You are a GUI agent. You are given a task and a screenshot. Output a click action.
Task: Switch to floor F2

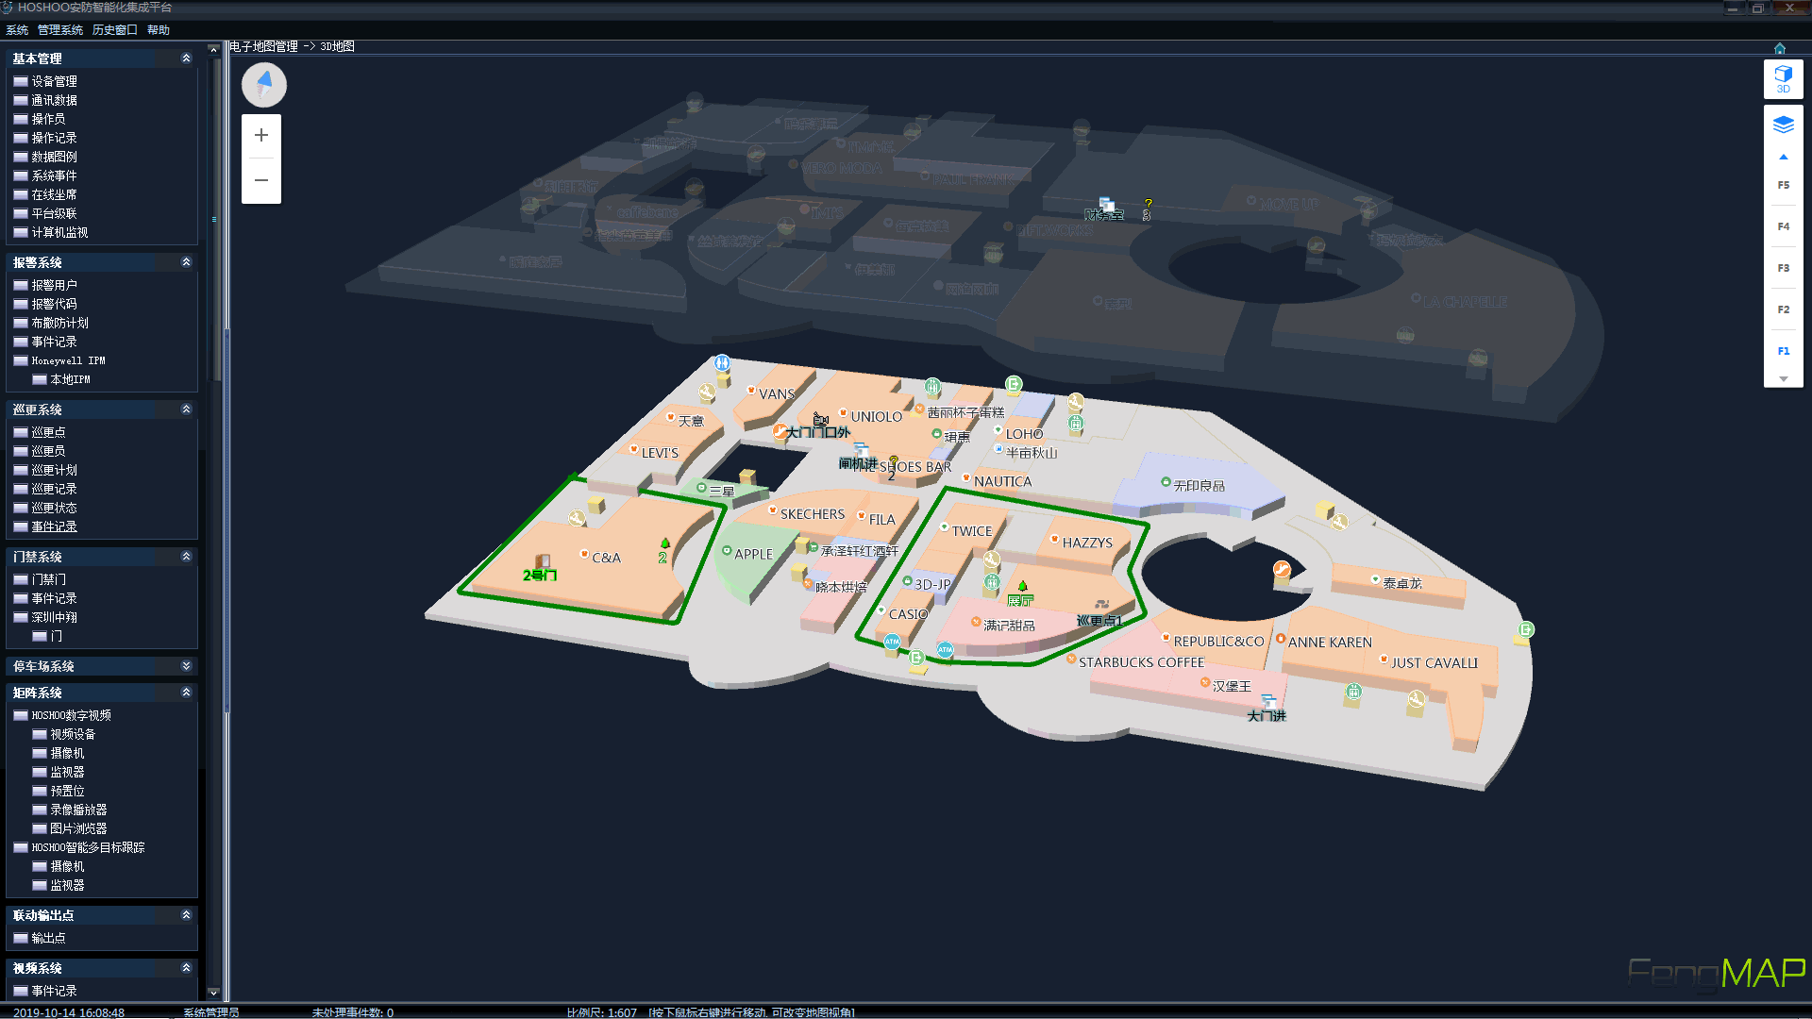click(x=1783, y=309)
